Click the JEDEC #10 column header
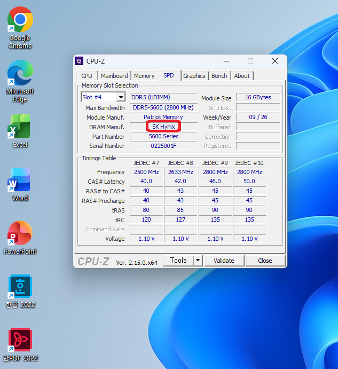The image size is (338, 369). 249,163
